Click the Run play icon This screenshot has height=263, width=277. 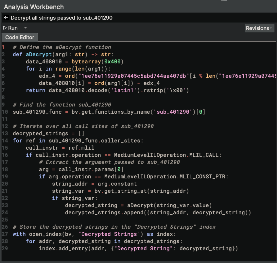(5, 28)
